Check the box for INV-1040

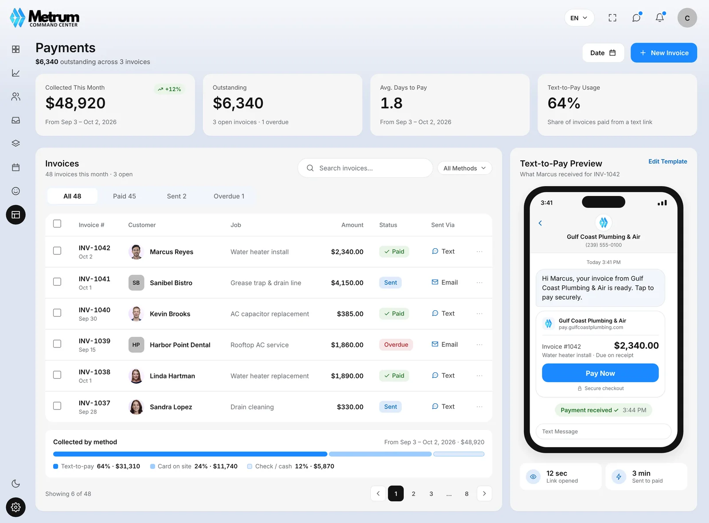[57, 313]
